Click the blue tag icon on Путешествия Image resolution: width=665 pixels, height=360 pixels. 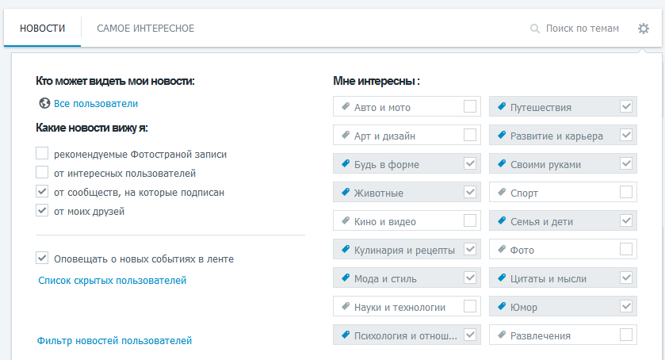click(x=502, y=106)
